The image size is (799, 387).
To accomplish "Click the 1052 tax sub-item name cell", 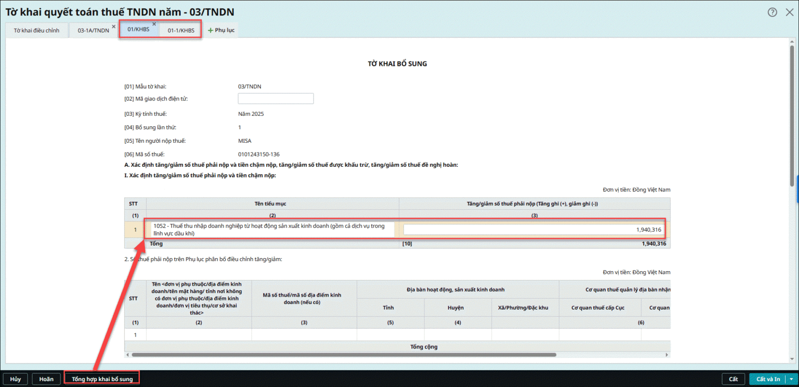I will click(272, 230).
